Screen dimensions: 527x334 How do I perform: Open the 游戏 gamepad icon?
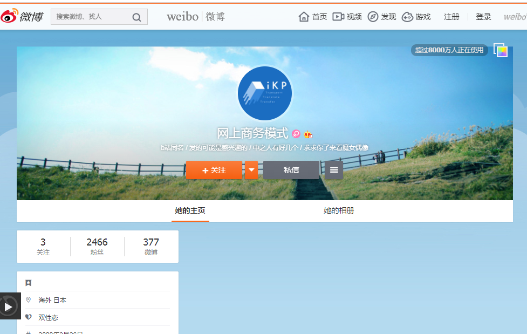point(407,17)
